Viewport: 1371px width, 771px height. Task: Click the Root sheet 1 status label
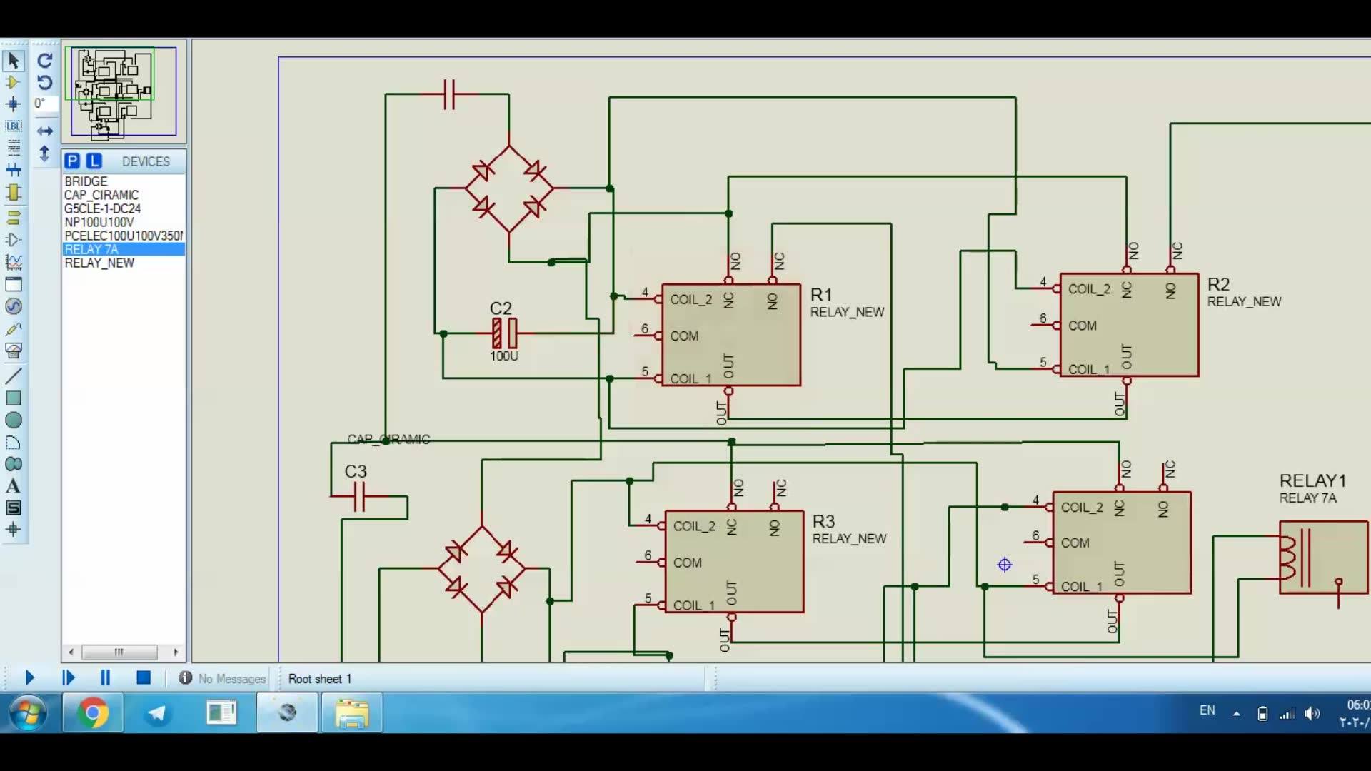click(x=320, y=679)
